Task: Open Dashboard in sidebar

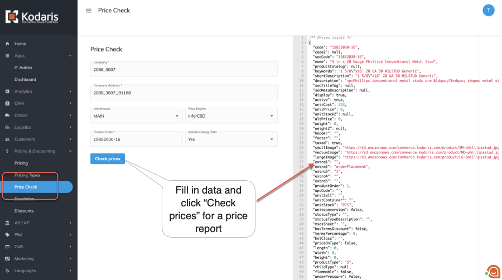Action: (25, 79)
